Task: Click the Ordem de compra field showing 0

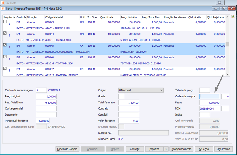Action: (225, 97)
